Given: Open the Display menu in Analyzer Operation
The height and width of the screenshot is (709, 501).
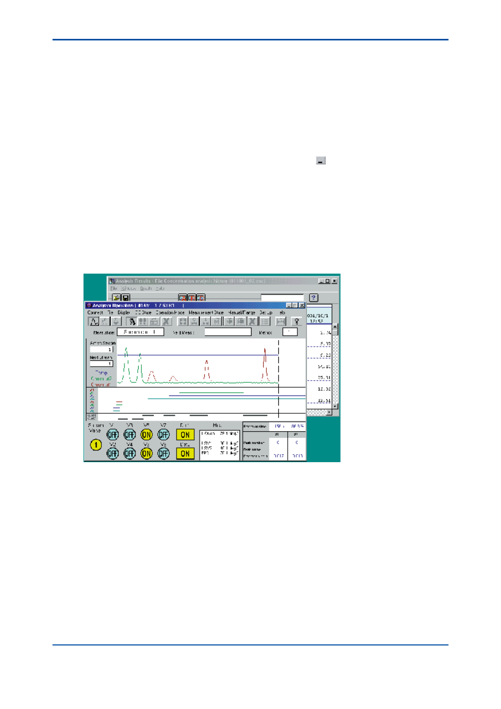Looking at the screenshot, I should point(124,312).
